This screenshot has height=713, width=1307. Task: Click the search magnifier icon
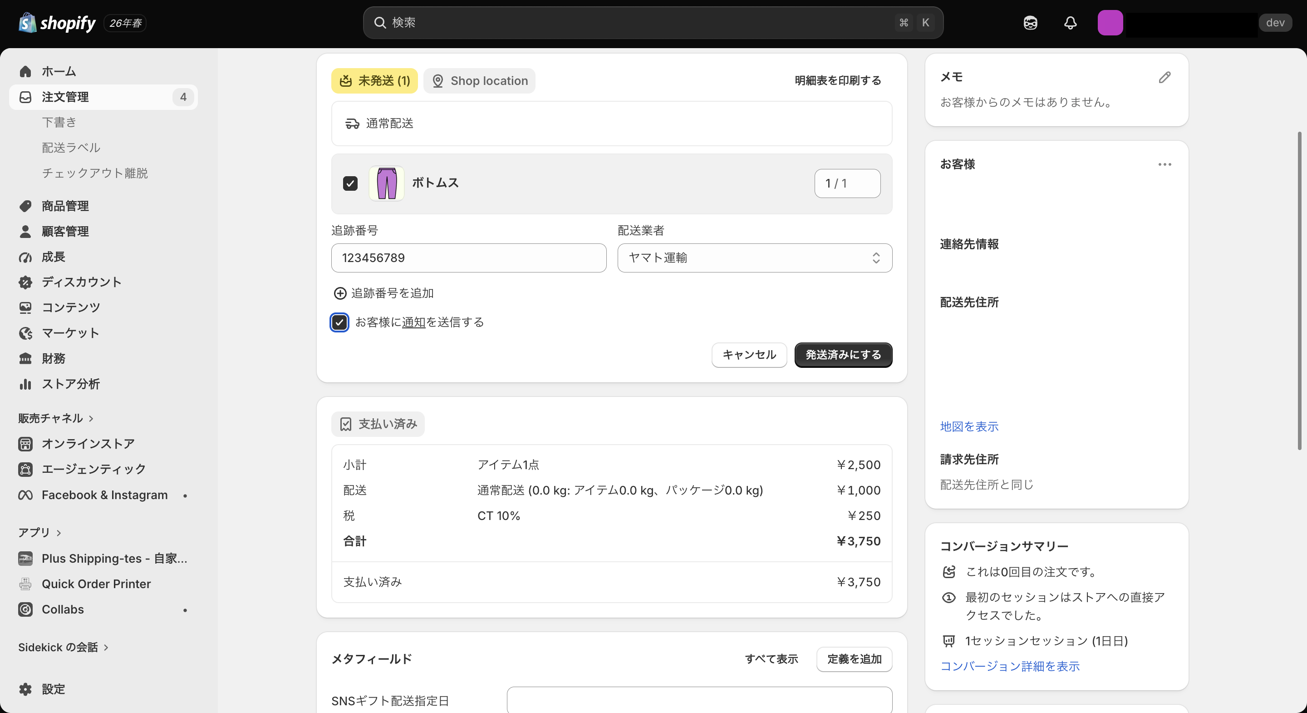pos(379,22)
